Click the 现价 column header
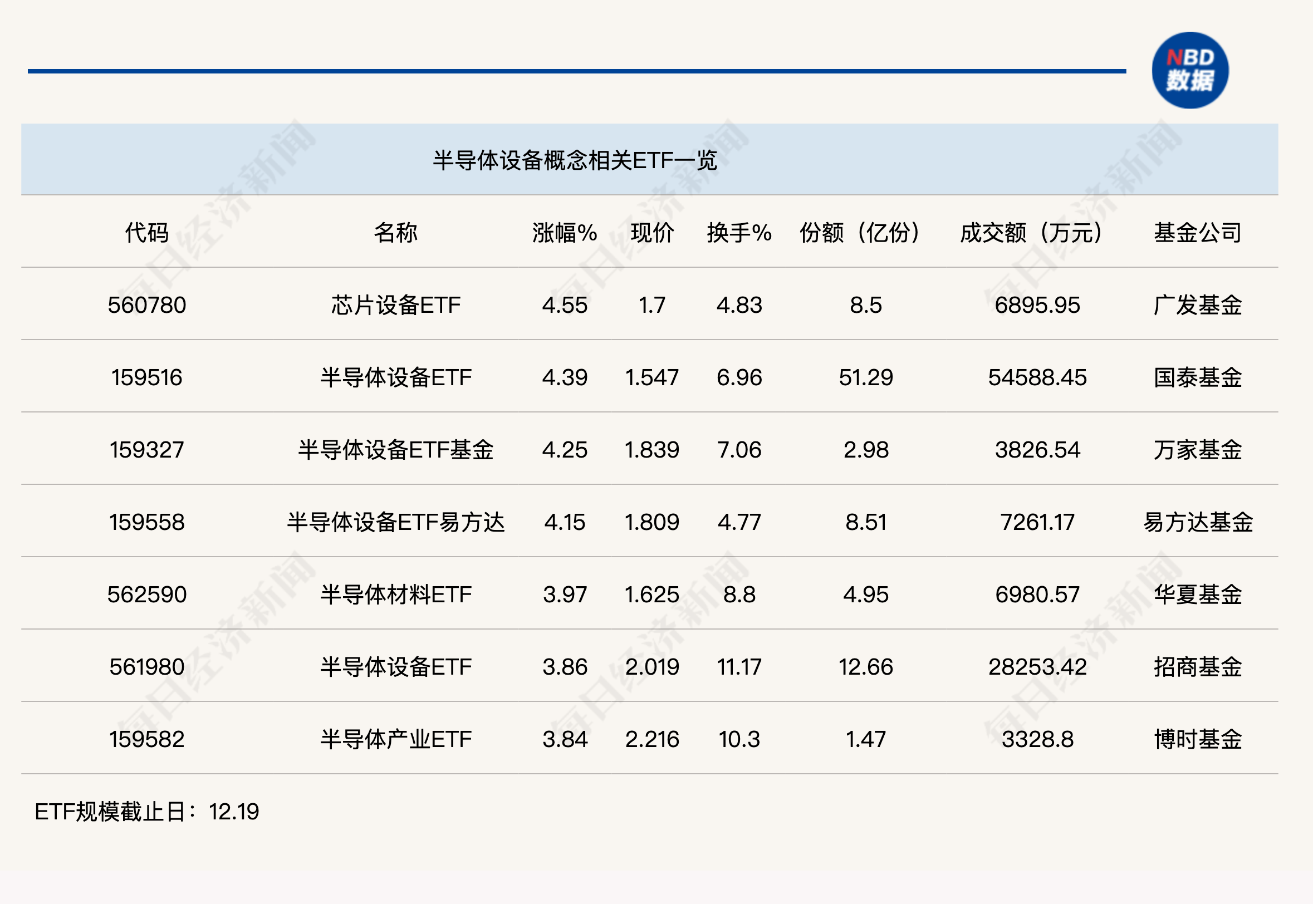The width and height of the screenshot is (1313, 904). point(652,233)
